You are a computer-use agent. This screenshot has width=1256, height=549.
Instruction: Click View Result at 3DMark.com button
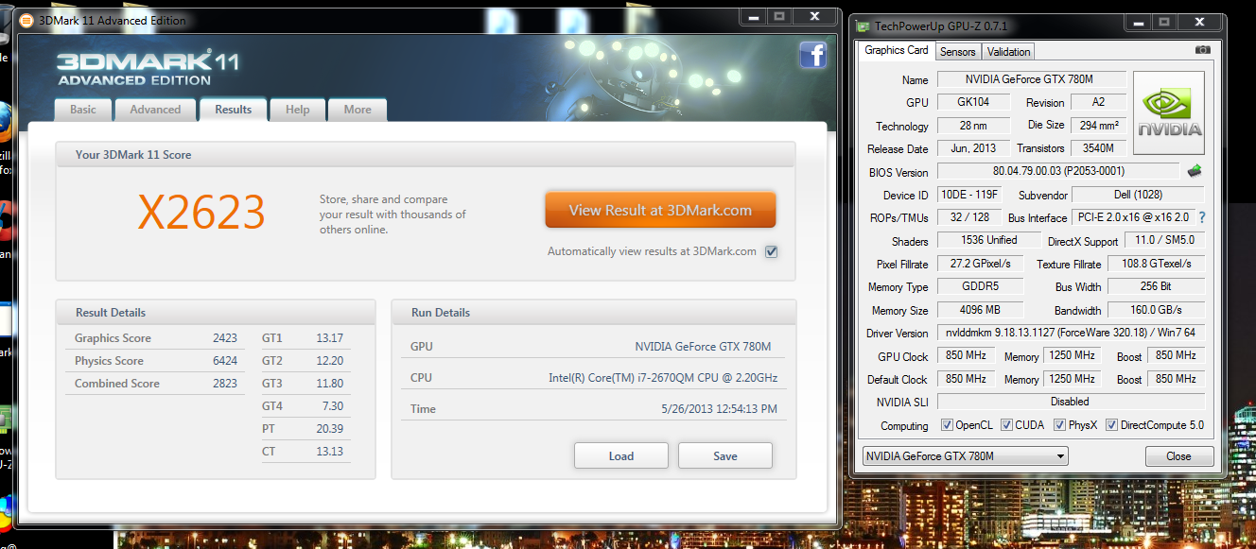(660, 211)
